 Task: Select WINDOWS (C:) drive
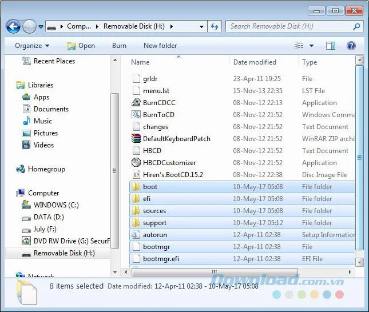pos(50,205)
